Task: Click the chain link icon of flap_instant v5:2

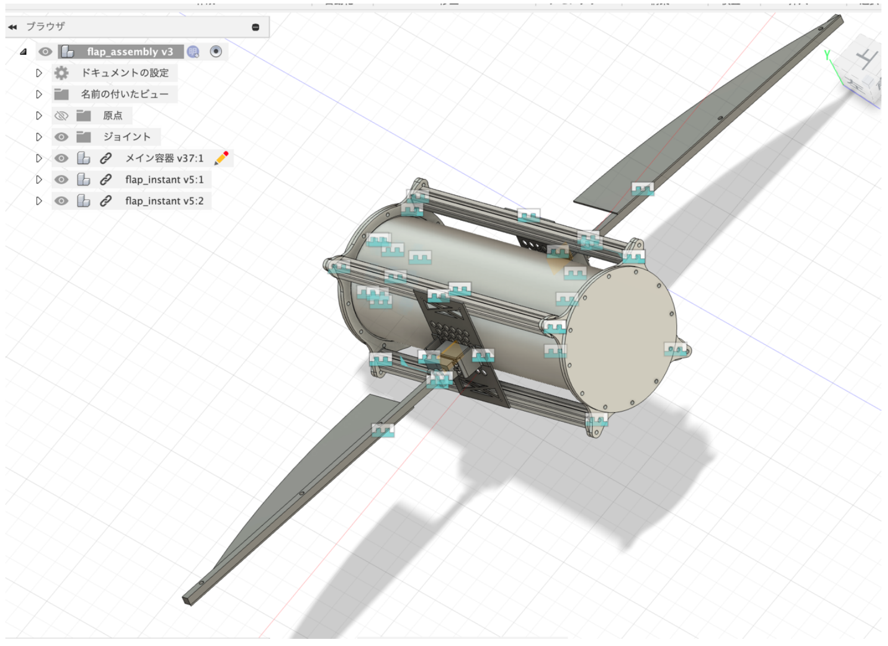Action: point(106,201)
